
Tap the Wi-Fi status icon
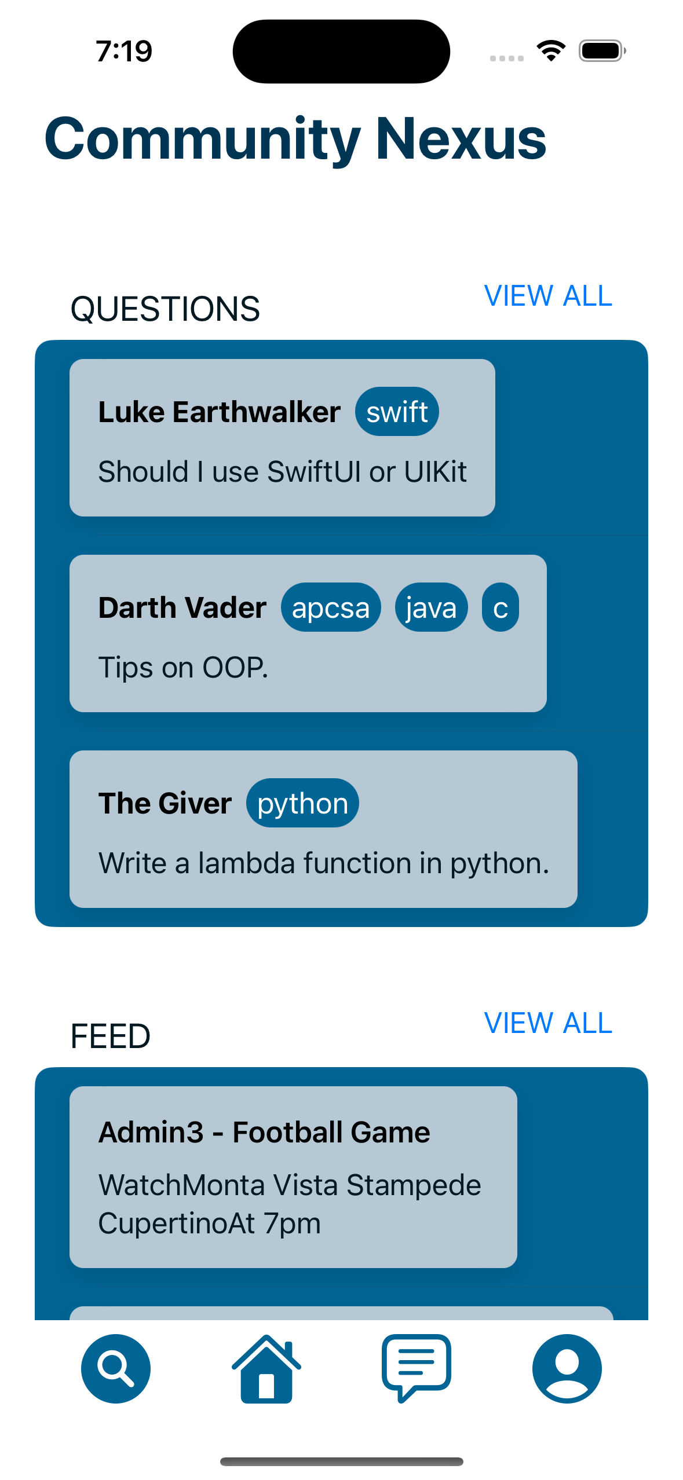[551, 51]
